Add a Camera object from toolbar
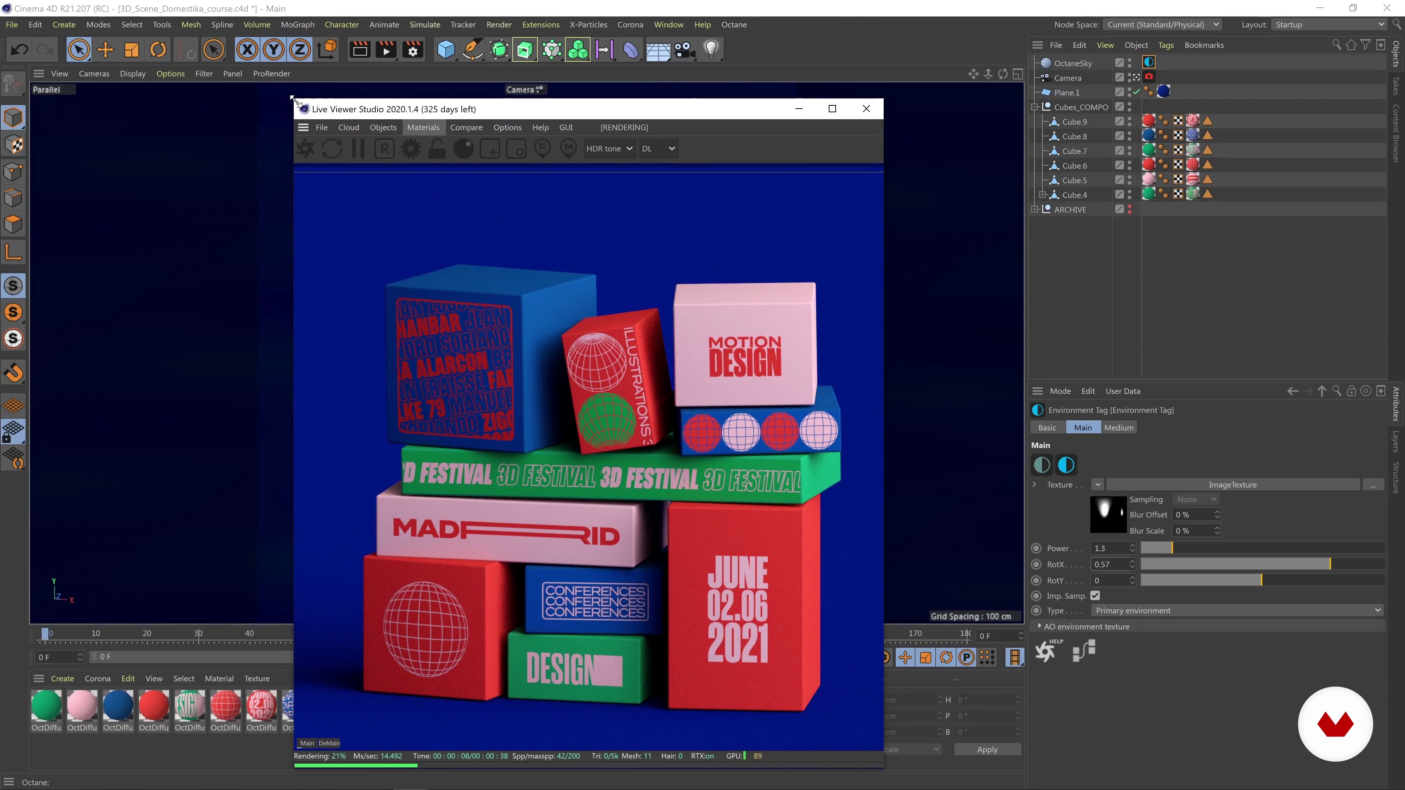1405x790 pixels. [x=685, y=50]
